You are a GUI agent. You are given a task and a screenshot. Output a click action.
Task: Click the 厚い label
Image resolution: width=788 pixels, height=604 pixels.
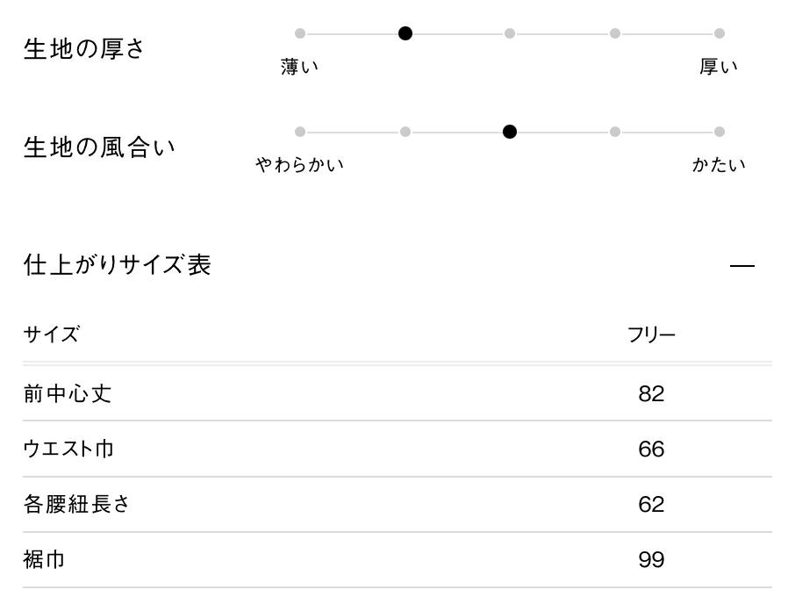point(719,67)
